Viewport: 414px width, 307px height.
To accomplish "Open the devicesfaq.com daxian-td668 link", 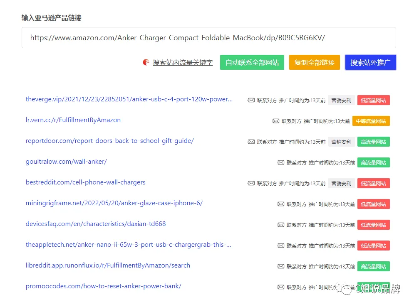I will (96, 224).
